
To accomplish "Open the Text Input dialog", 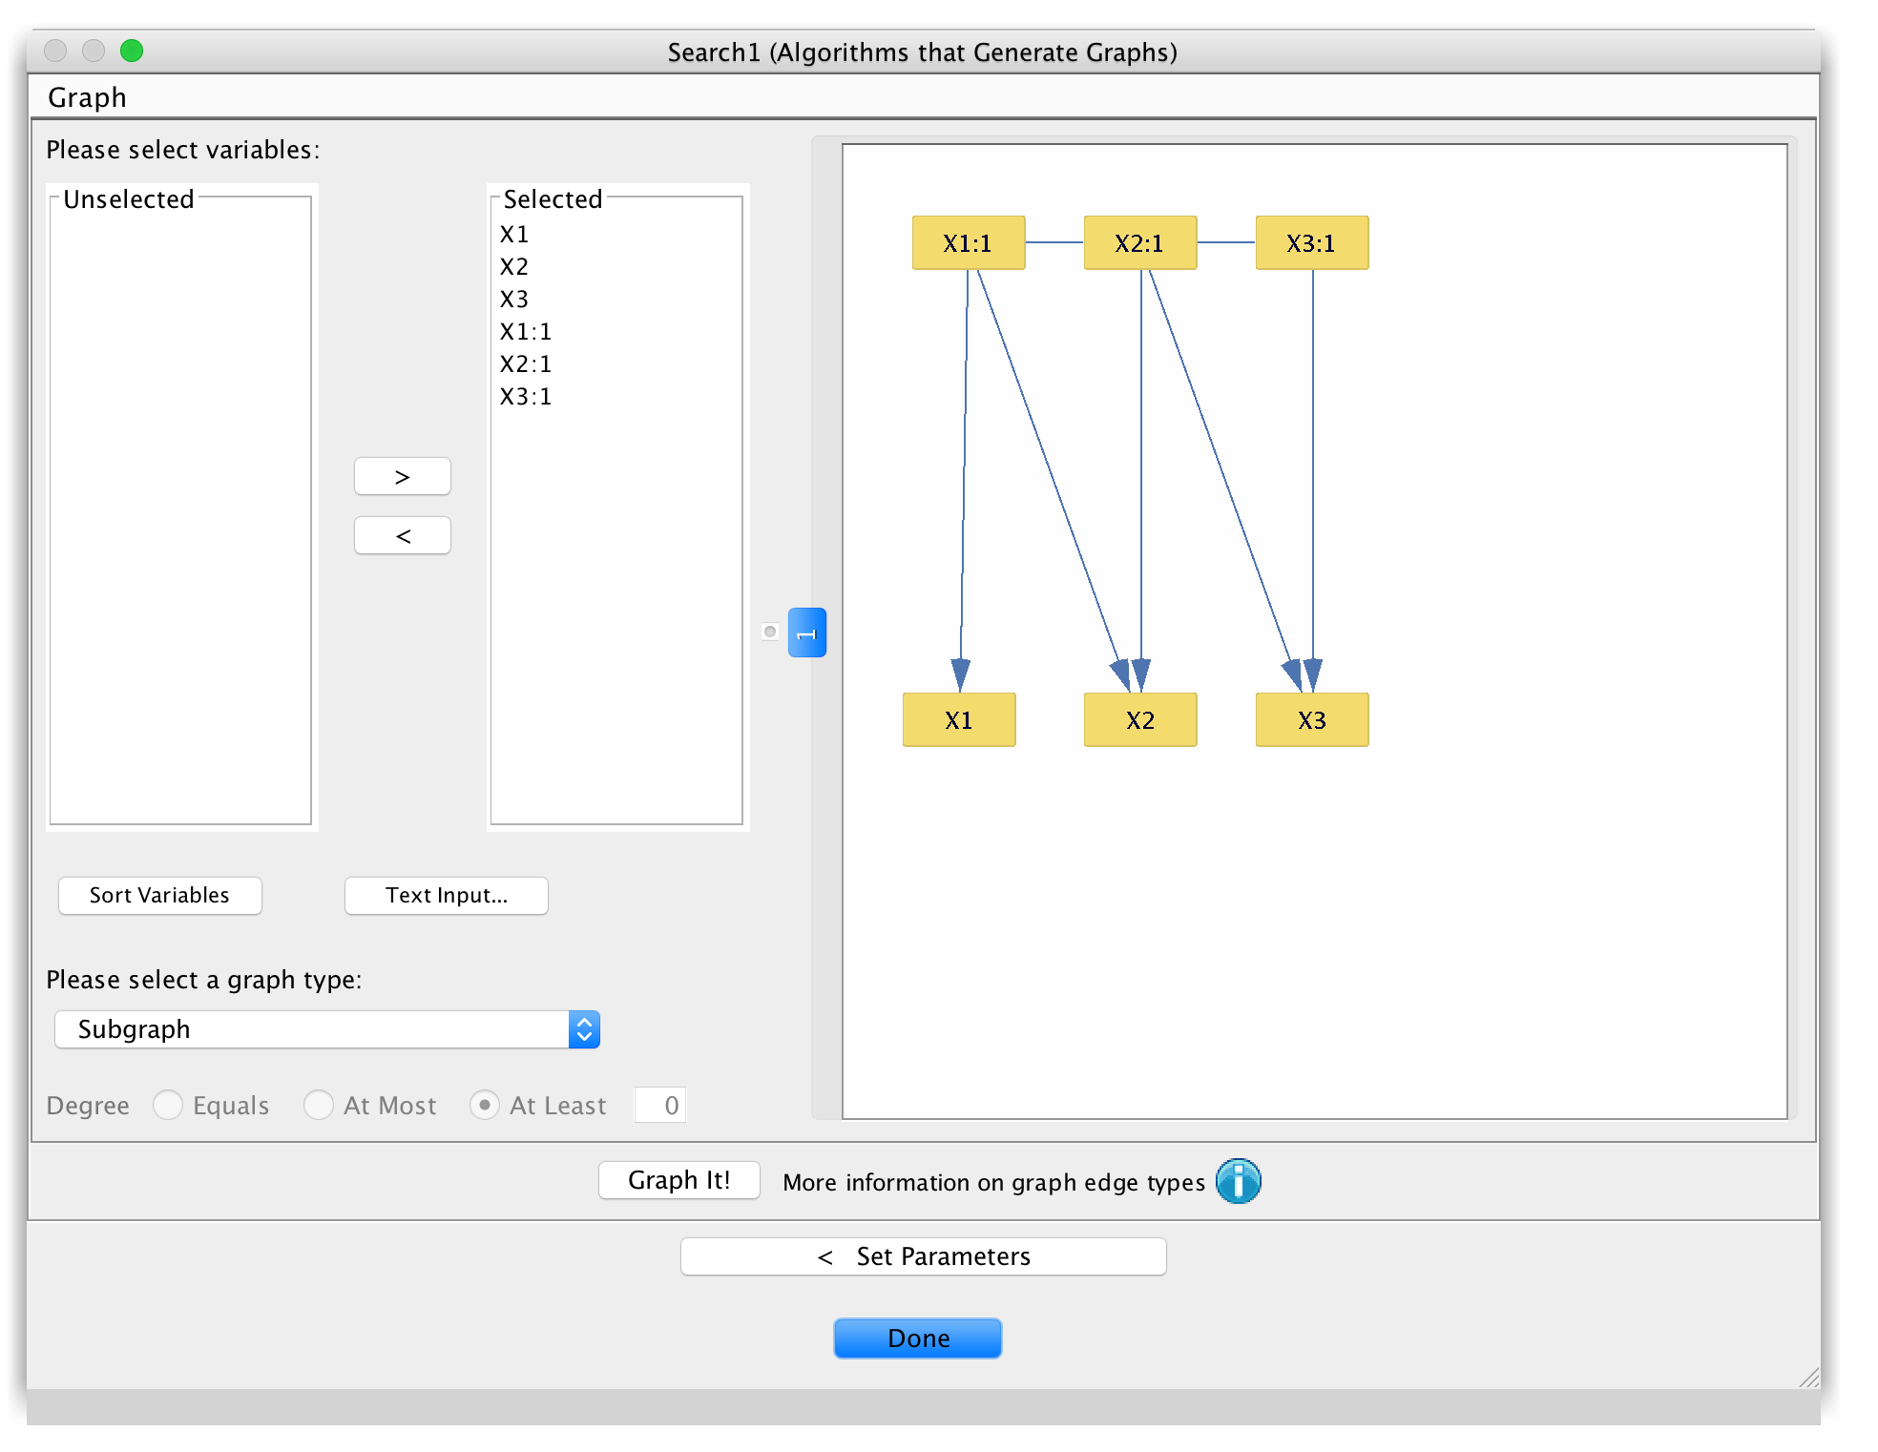I will click(446, 895).
